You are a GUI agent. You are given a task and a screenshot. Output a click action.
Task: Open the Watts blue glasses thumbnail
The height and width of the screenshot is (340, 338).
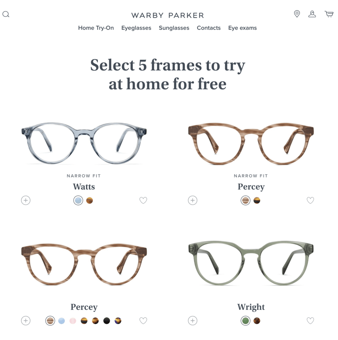tap(84, 143)
